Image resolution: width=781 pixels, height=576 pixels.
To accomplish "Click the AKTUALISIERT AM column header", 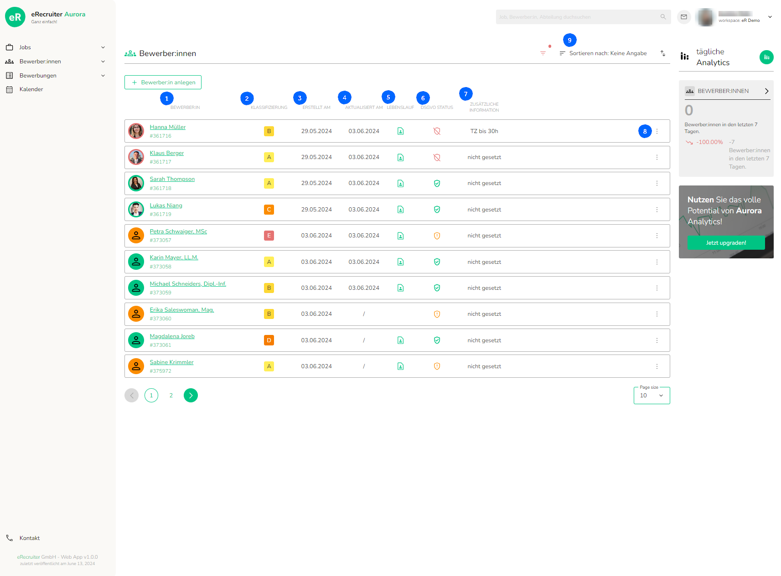I will pyautogui.click(x=364, y=108).
